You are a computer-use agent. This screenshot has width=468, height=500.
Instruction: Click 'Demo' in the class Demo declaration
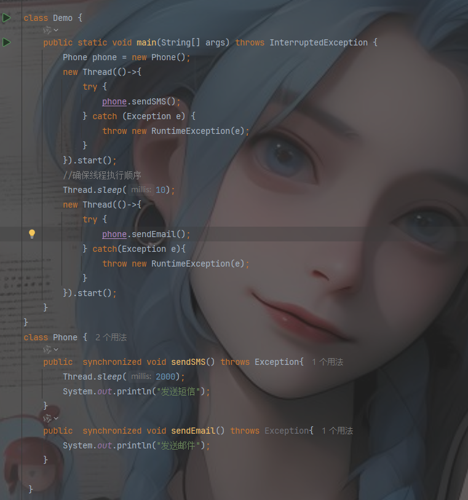coord(63,18)
